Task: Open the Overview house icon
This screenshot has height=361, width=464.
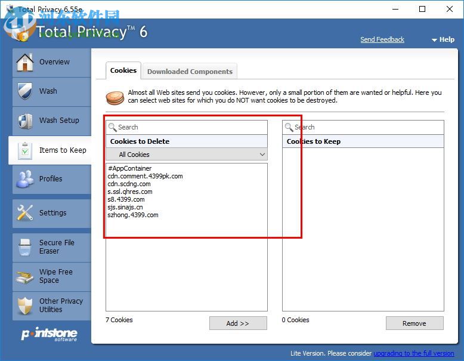Action: pos(25,62)
